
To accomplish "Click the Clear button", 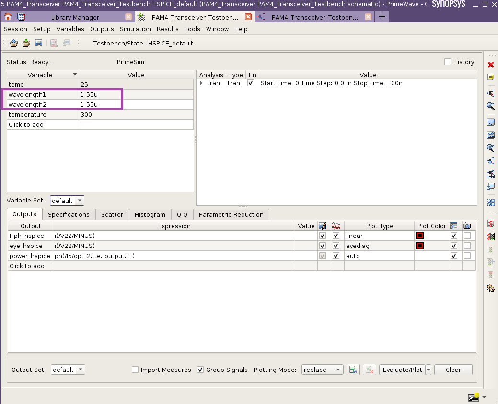I will tap(453, 370).
